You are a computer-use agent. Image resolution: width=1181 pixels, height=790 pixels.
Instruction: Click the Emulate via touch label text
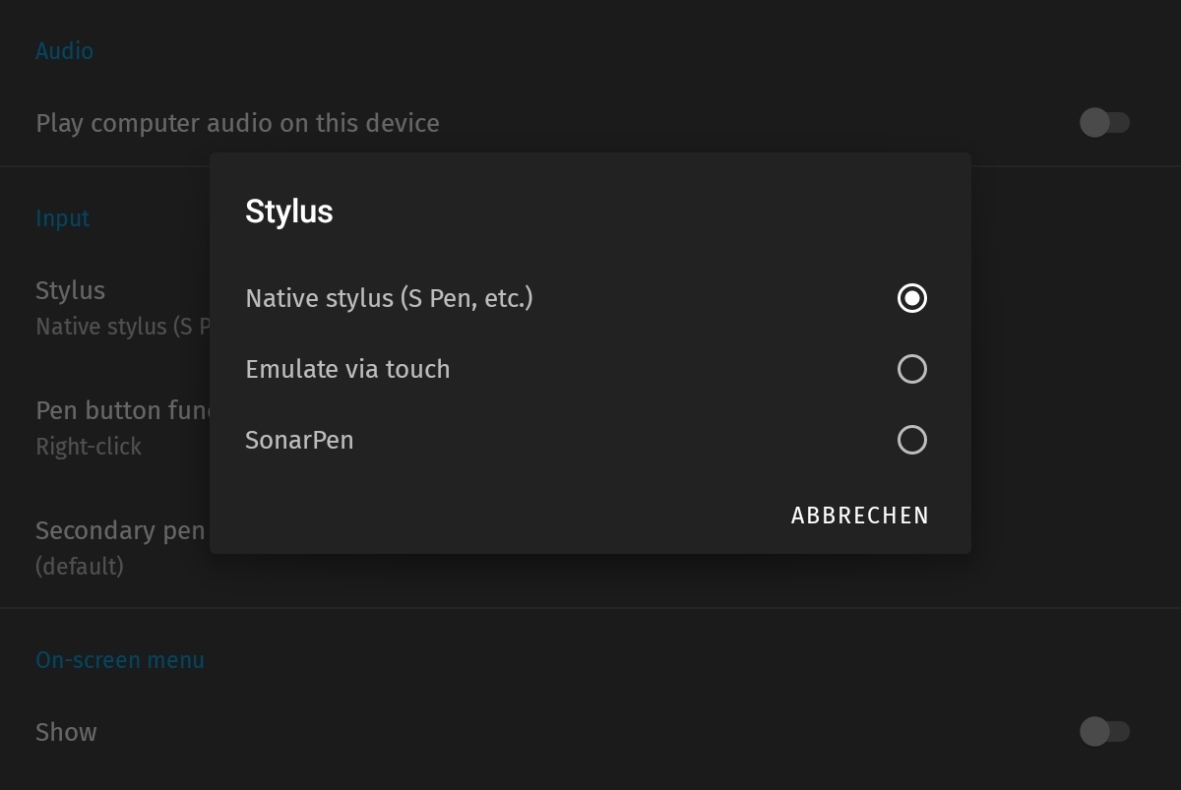(x=348, y=369)
